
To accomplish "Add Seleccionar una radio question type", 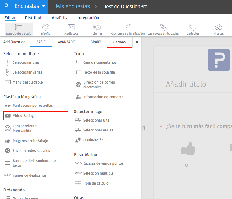I will click(26, 62).
